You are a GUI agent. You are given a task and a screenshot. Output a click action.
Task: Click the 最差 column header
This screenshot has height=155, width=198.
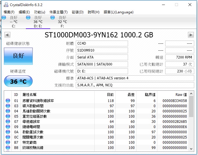click(126, 95)
